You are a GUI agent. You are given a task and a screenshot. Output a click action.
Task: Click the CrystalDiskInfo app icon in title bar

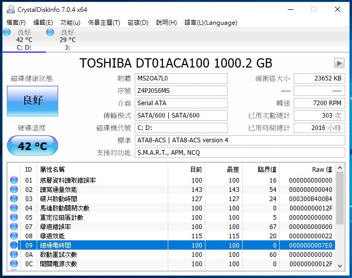pos(10,9)
